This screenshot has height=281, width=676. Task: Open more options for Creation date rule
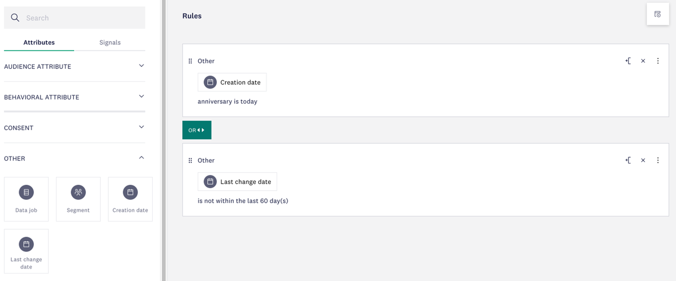[x=658, y=61]
